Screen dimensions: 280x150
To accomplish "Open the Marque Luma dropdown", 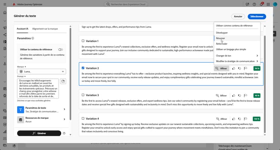I will click(x=41, y=71).
